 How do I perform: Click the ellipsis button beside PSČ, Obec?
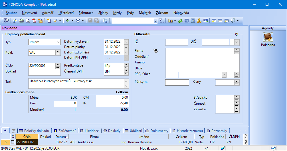[x=224, y=74]
